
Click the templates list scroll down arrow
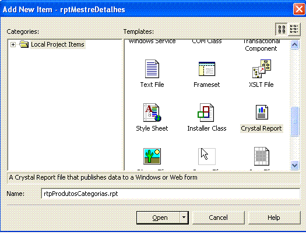point(294,166)
